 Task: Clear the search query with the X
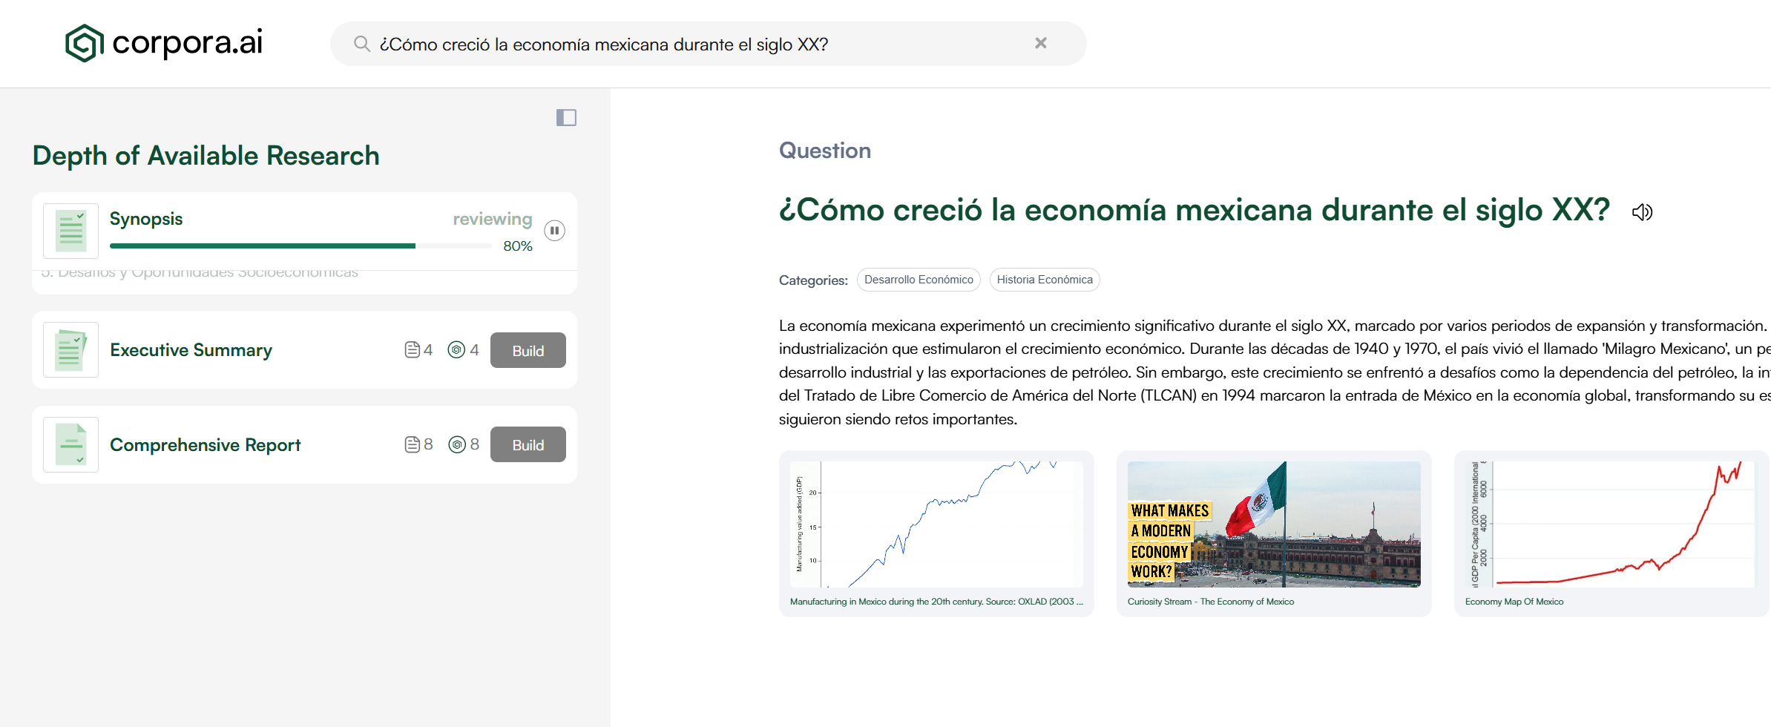point(1040,44)
